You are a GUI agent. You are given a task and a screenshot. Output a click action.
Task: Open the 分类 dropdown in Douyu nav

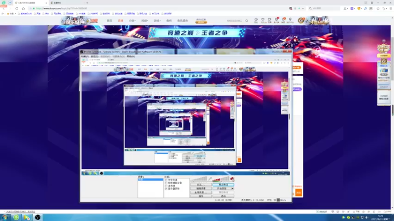[132, 21]
